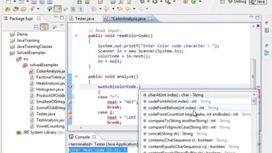Click error marker beside heat = "HOT" line

tap(71, 102)
